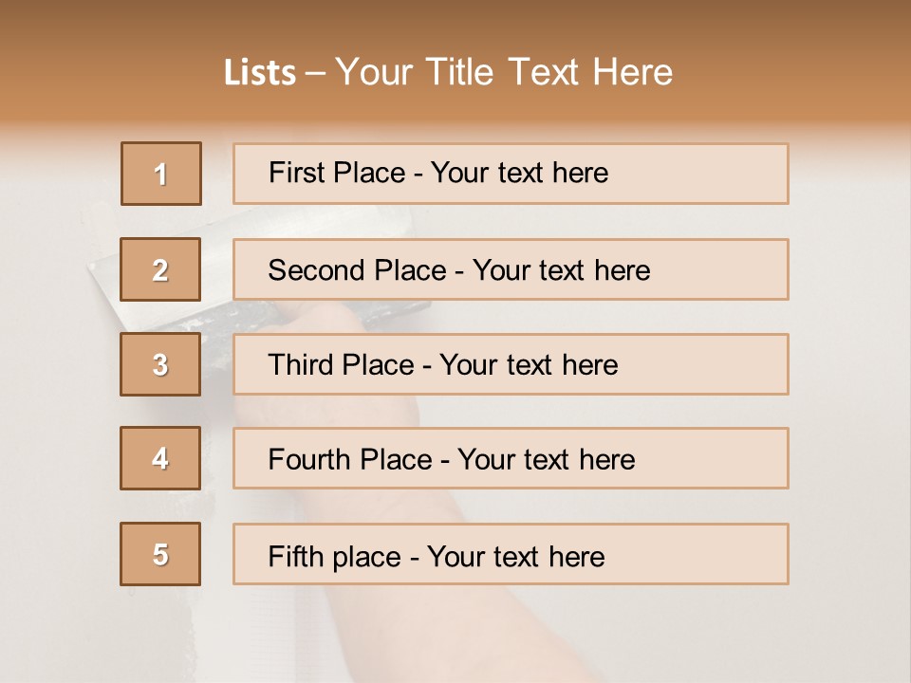Select the First Place text box

tap(511, 174)
